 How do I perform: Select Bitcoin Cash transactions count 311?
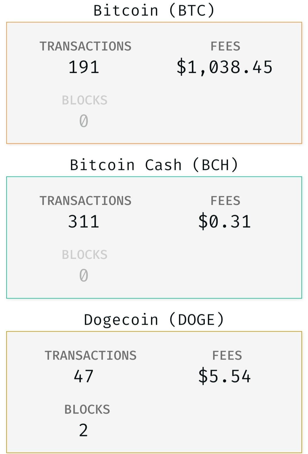pos(84,222)
